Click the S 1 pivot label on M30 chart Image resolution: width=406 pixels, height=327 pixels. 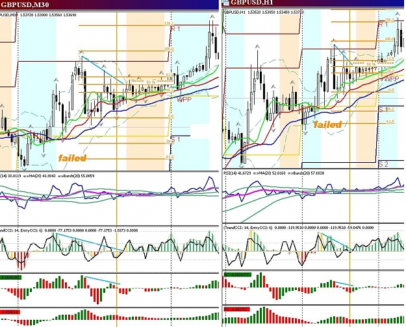175,139
